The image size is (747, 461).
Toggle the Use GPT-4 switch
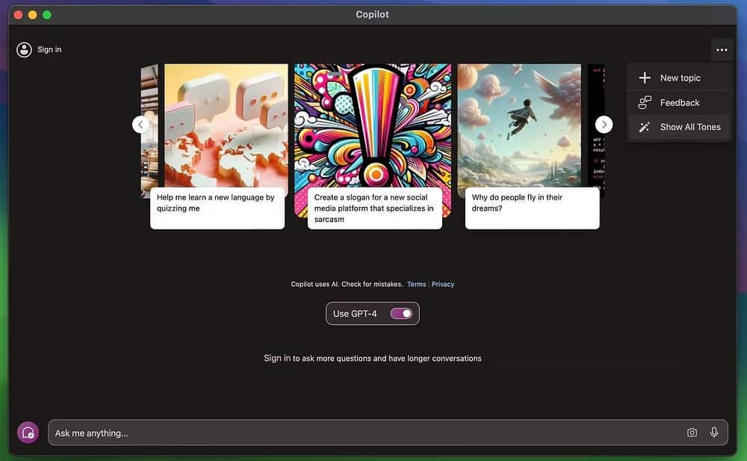coord(400,313)
